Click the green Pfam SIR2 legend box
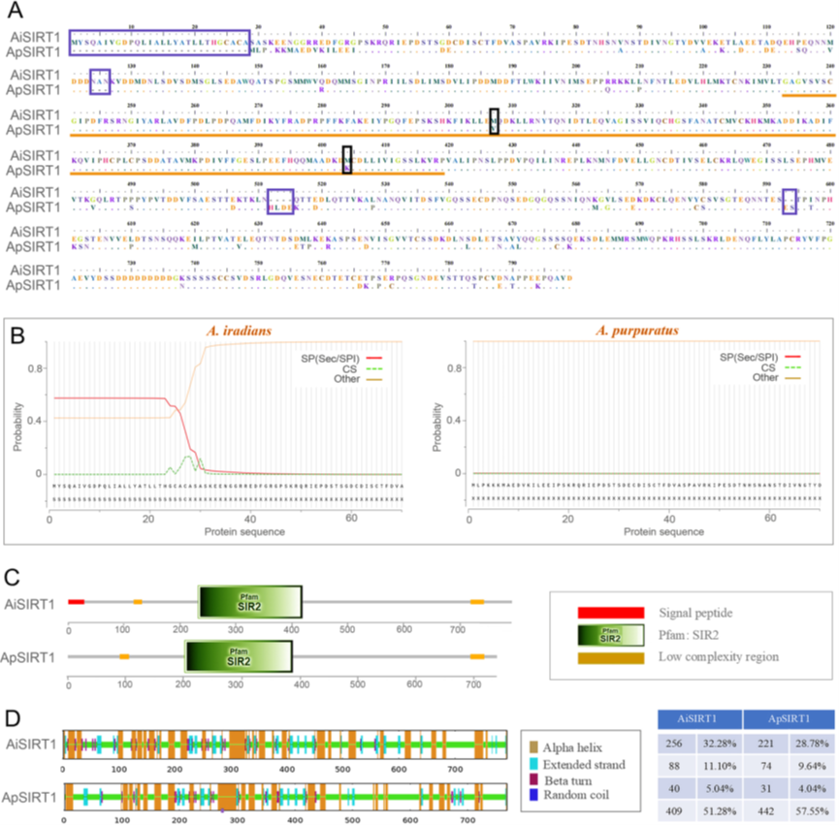The width and height of the screenshot is (839, 825). pyautogui.click(x=608, y=635)
